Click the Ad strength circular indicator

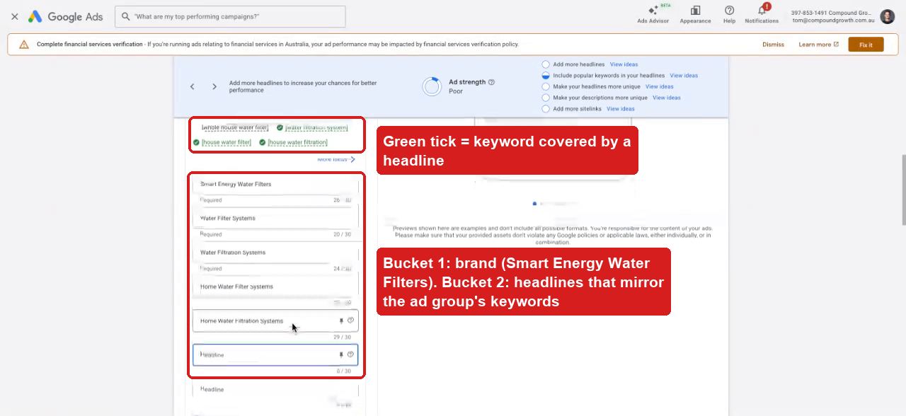pyautogui.click(x=432, y=86)
